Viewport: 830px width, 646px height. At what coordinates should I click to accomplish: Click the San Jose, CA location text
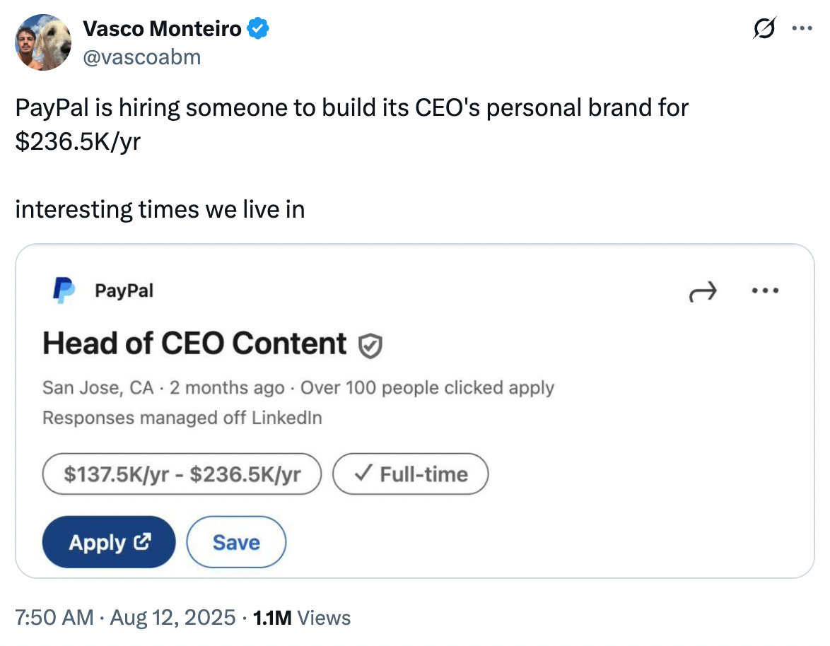coord(98,388)
